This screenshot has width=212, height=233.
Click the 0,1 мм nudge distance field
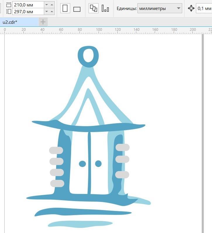tap(204, 8)
